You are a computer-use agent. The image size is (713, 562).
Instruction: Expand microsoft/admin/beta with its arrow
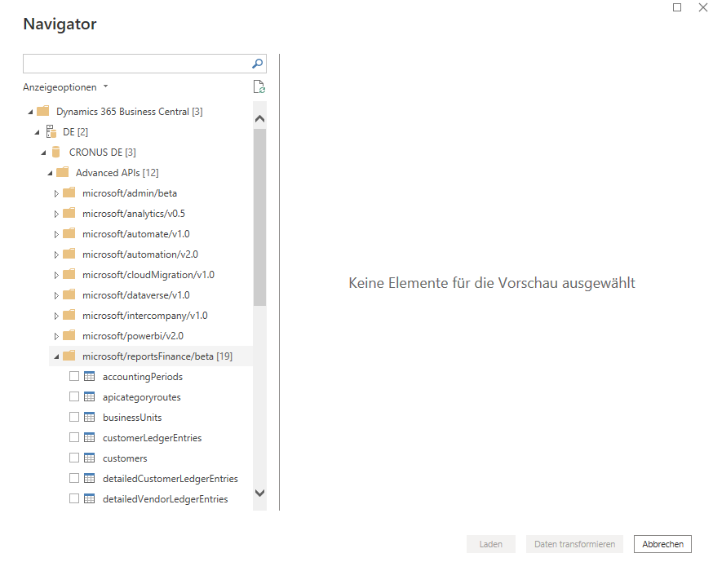pos(56,193)
